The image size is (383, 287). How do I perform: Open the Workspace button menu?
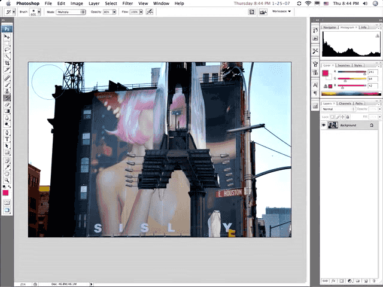(282, 11)
